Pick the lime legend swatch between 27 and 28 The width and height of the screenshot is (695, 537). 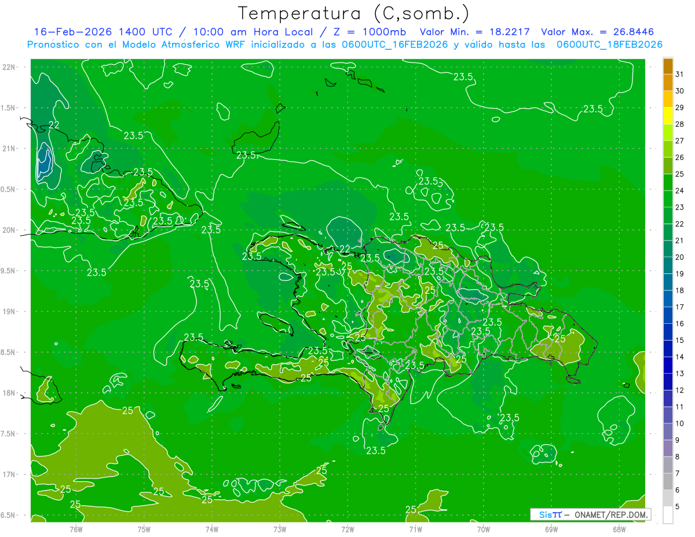(x=668, y=133)
